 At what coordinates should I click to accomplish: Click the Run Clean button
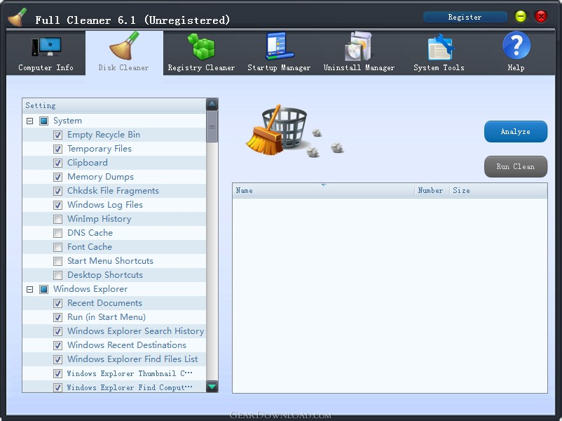[x=516, y=166]
